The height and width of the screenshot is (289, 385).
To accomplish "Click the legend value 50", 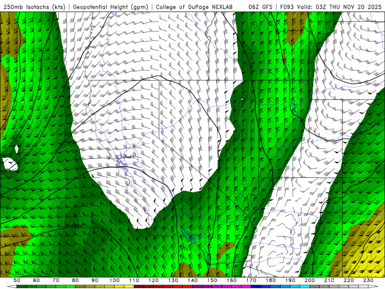I will tap(17, 280).
